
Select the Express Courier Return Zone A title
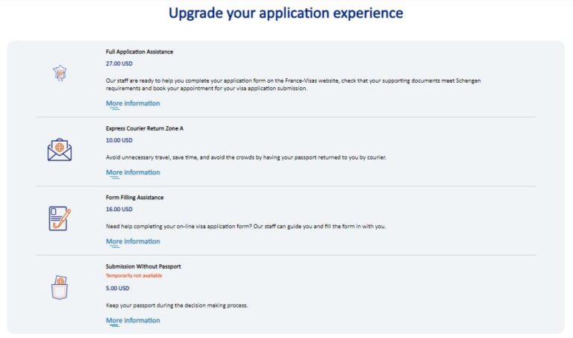click(x=145, y=128)
